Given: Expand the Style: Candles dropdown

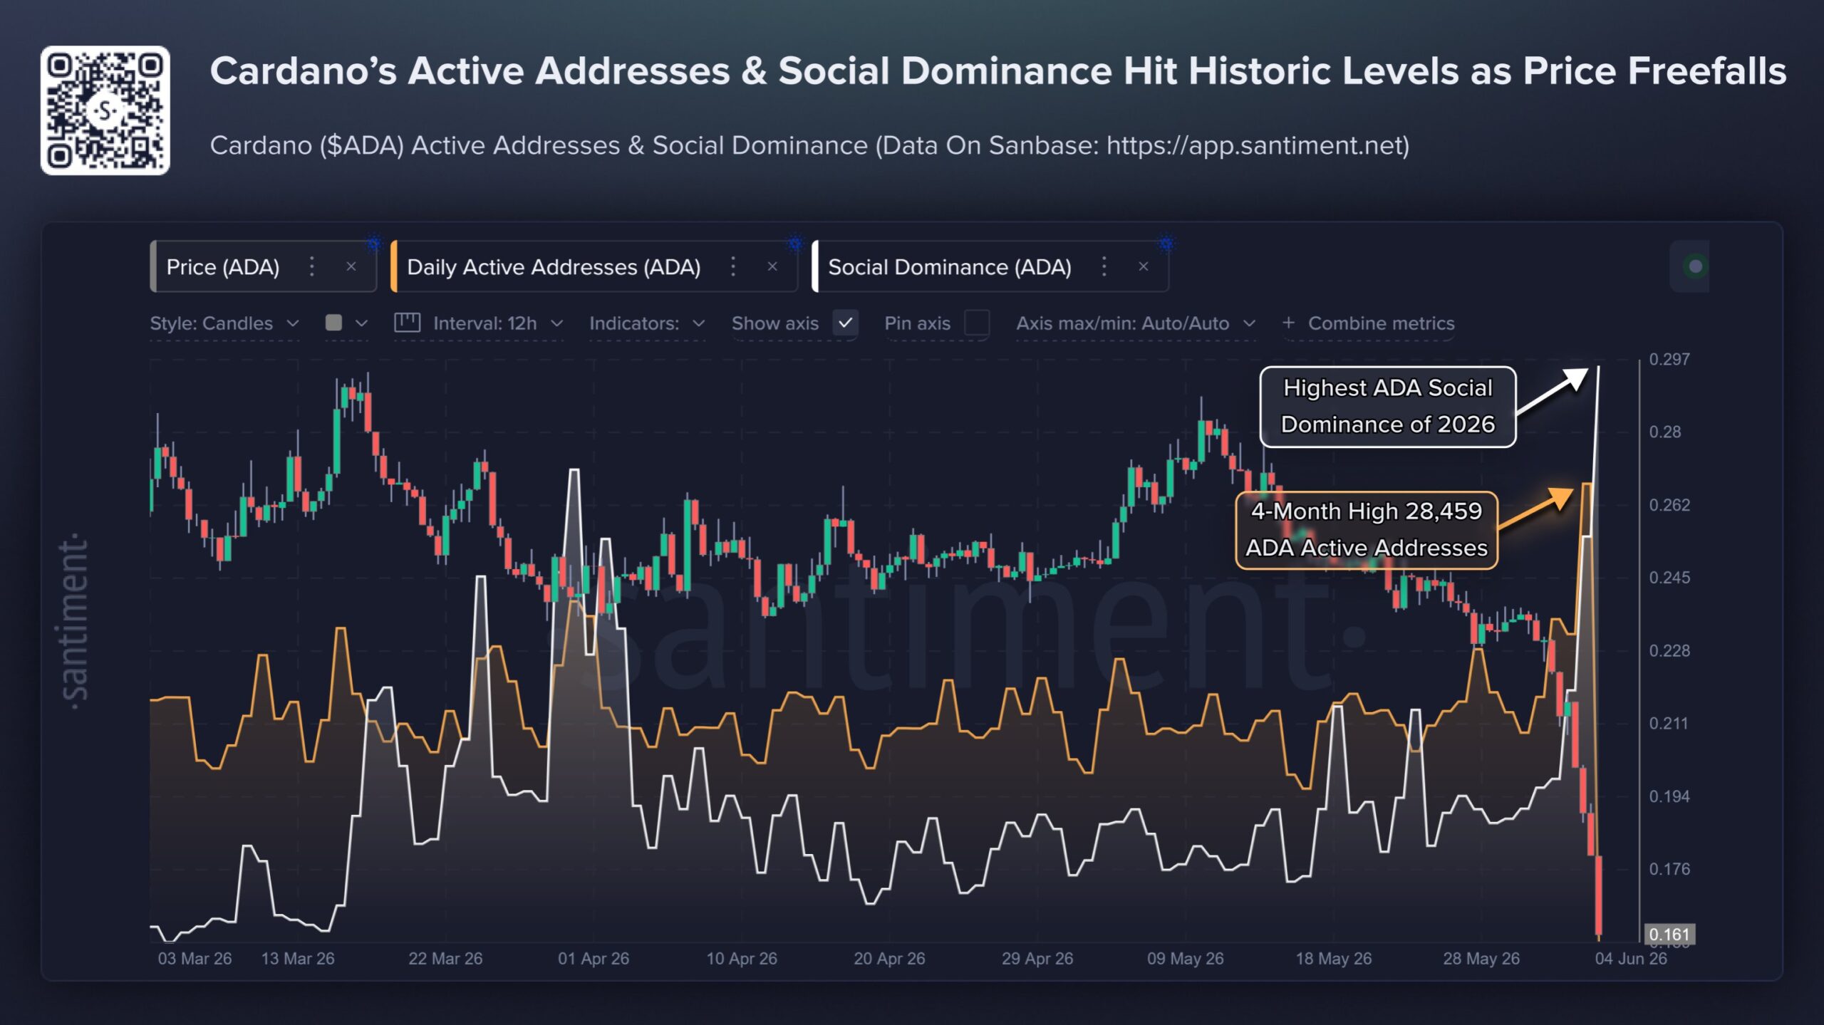Looking at the screenshot, I should point(224,323).
